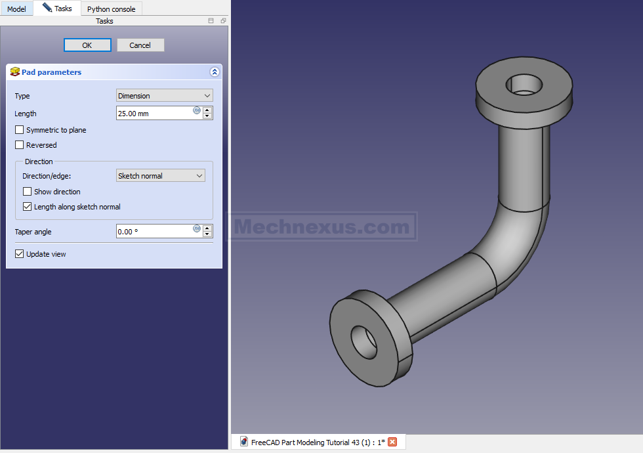
Task: Click the 'Length' label text
Action: click(26, 114)
